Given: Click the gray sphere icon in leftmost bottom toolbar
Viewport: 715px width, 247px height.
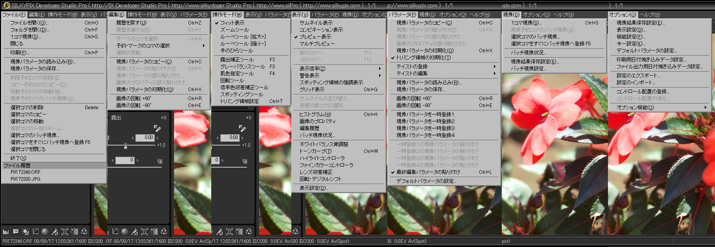Looking at the screenshot, I should 45,231.
